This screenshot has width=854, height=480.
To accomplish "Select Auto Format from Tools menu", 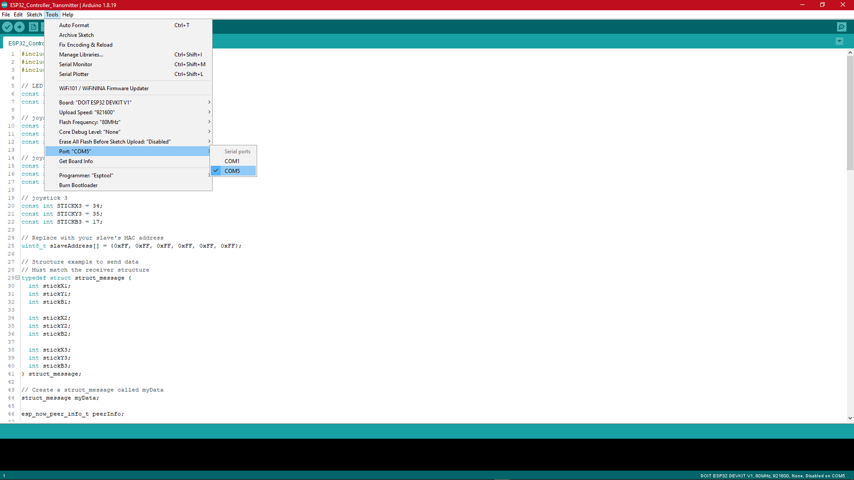I will tap(129, 25).
